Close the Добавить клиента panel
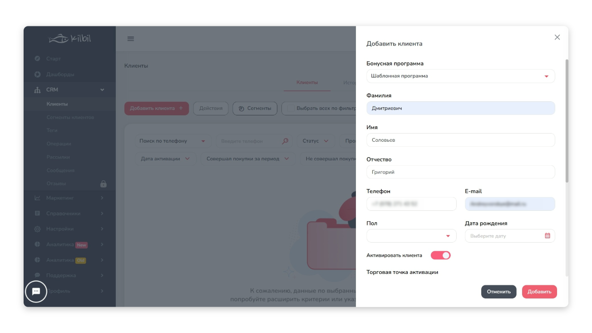The width and height of the screenshot is (592, 333). click(557, 37)
